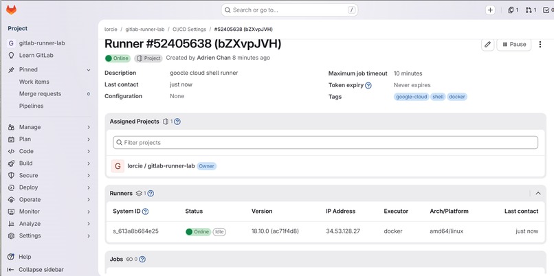Click the Analyze chart icon

(x=11, y=224)
